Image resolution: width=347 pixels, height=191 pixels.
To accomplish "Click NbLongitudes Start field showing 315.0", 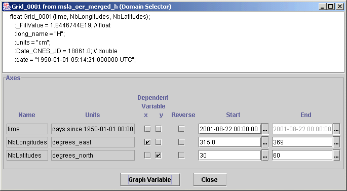I will [x=229, y=142].
